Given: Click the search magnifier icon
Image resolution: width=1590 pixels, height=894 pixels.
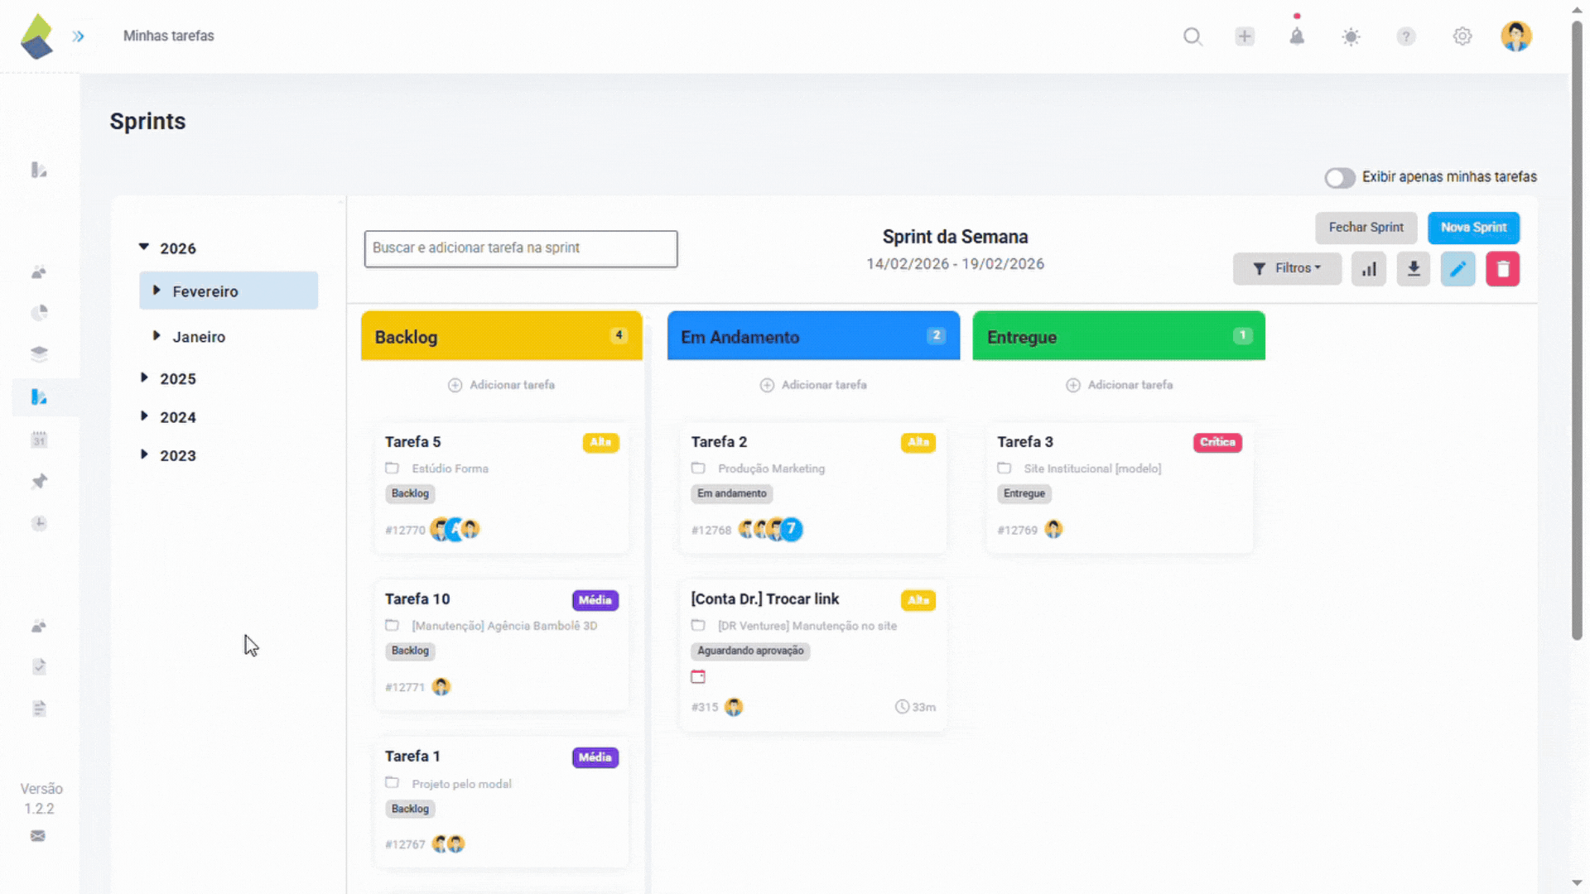Looking at the screenshot, I should coord(1192,36).
